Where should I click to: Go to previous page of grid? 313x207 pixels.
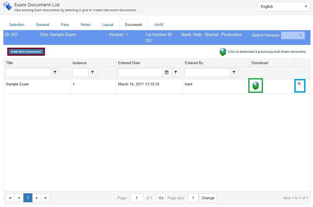pos(19,198)
